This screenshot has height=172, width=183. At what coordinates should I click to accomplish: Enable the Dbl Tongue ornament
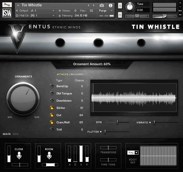[x=52, y=93]
